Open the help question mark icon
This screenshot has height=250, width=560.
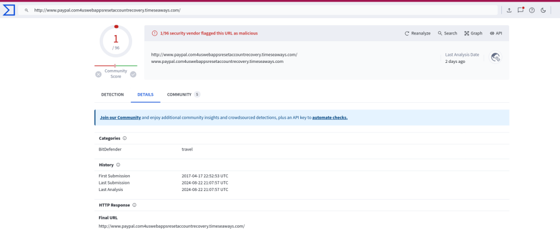coord(532,10)
